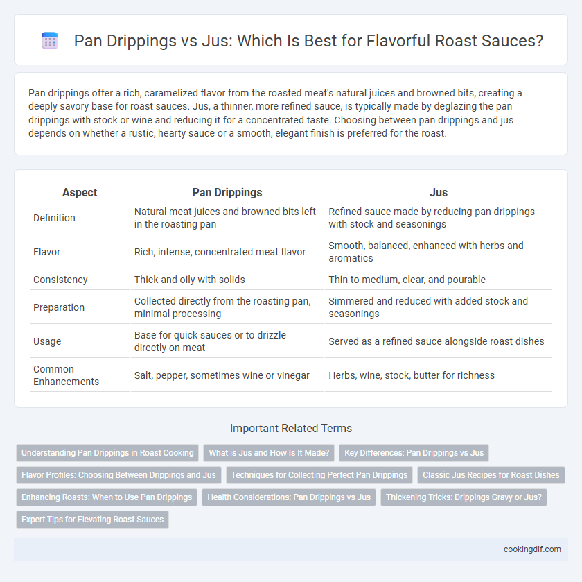
Task: Open Expert Tips for Elevating Roast Sauces tag
Action: [92, 520]
